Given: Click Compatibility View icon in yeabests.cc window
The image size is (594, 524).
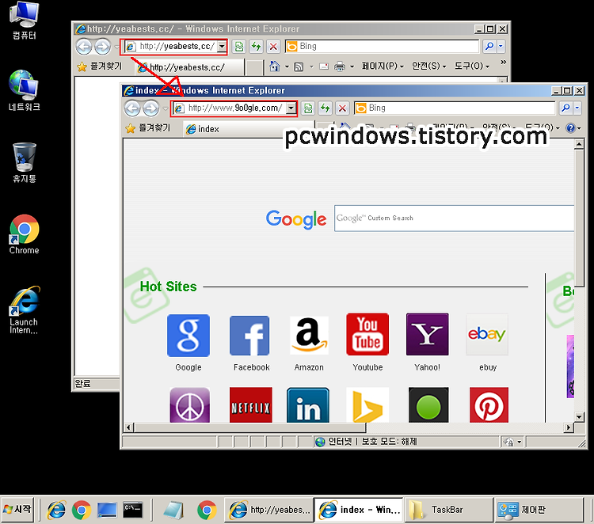Looking at the screenshot, I should tap(239, 47).
